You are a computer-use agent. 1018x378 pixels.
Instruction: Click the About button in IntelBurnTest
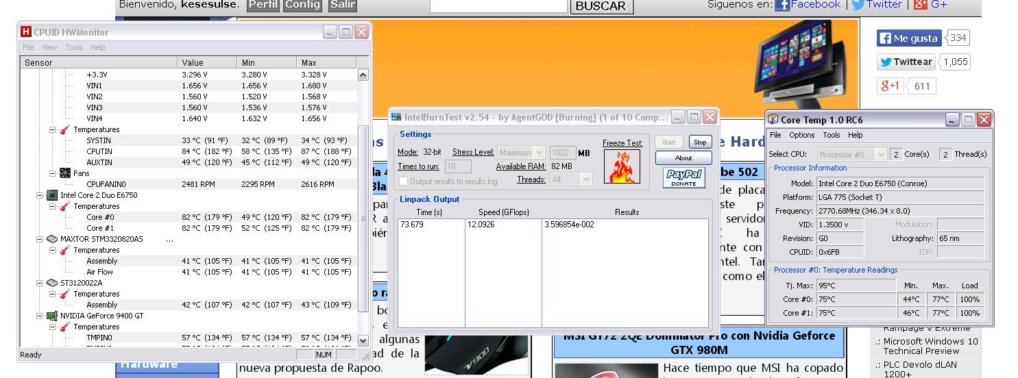click(683, 158)
